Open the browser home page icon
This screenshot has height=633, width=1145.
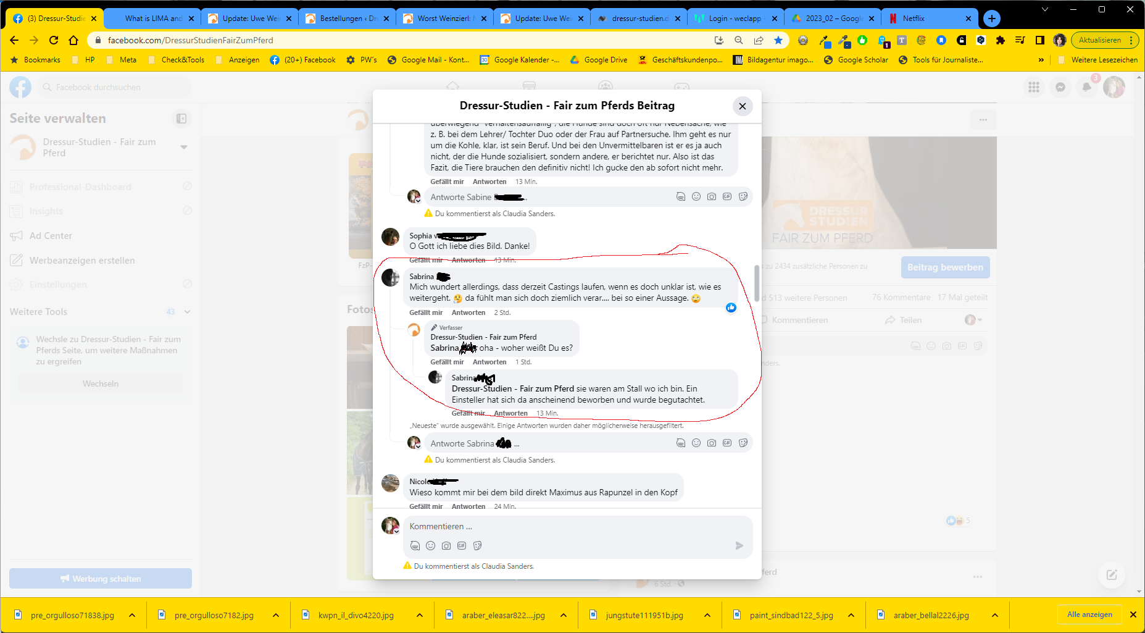point(73,40)
